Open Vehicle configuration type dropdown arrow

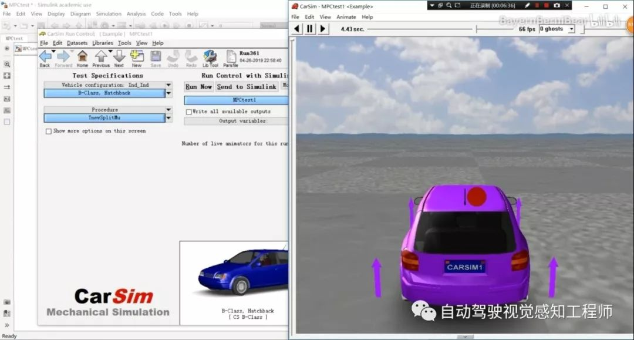[x=168, y=85]
